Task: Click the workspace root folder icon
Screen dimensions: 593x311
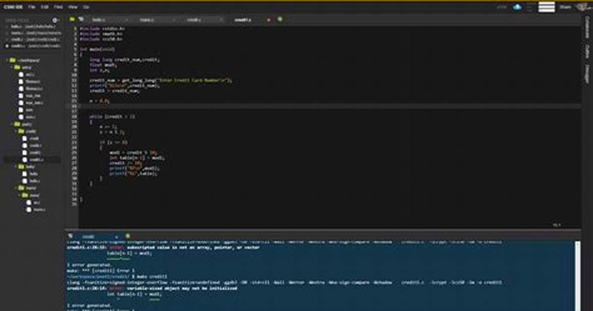Action: 13,60
